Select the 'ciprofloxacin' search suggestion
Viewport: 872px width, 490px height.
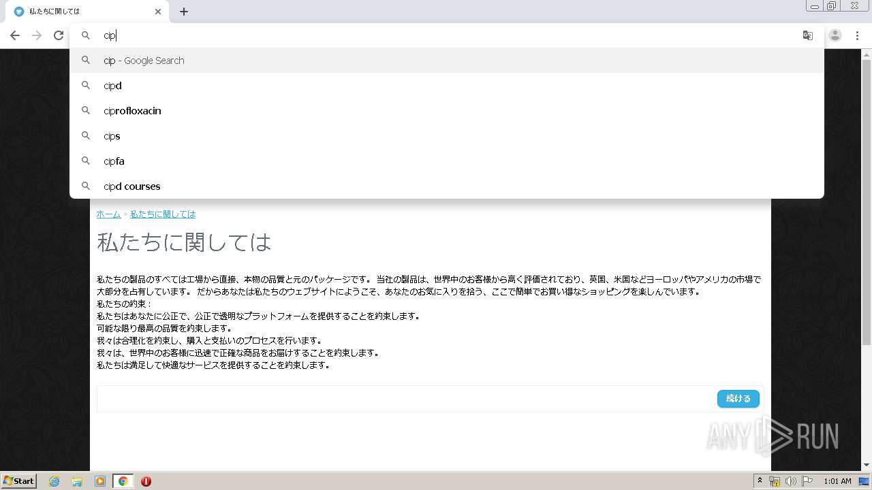[447, 111]
